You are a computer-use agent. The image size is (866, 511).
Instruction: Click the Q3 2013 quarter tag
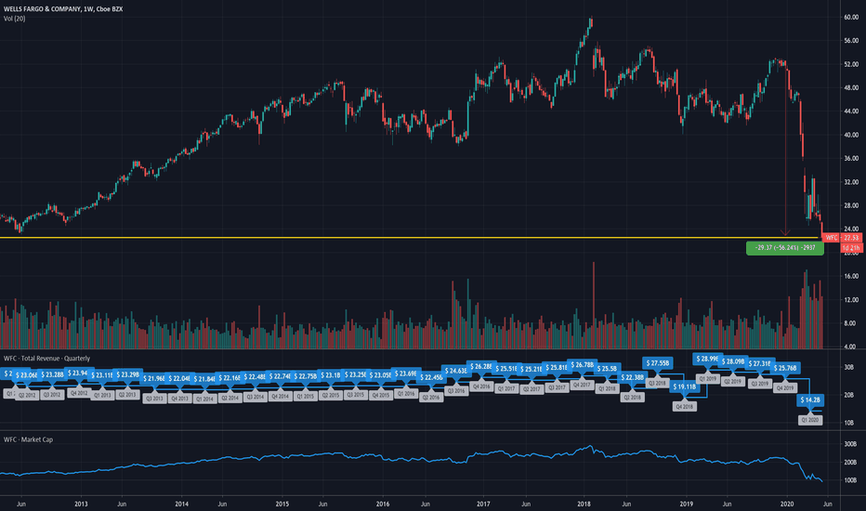pyautogui.click(x=154, y=399)
